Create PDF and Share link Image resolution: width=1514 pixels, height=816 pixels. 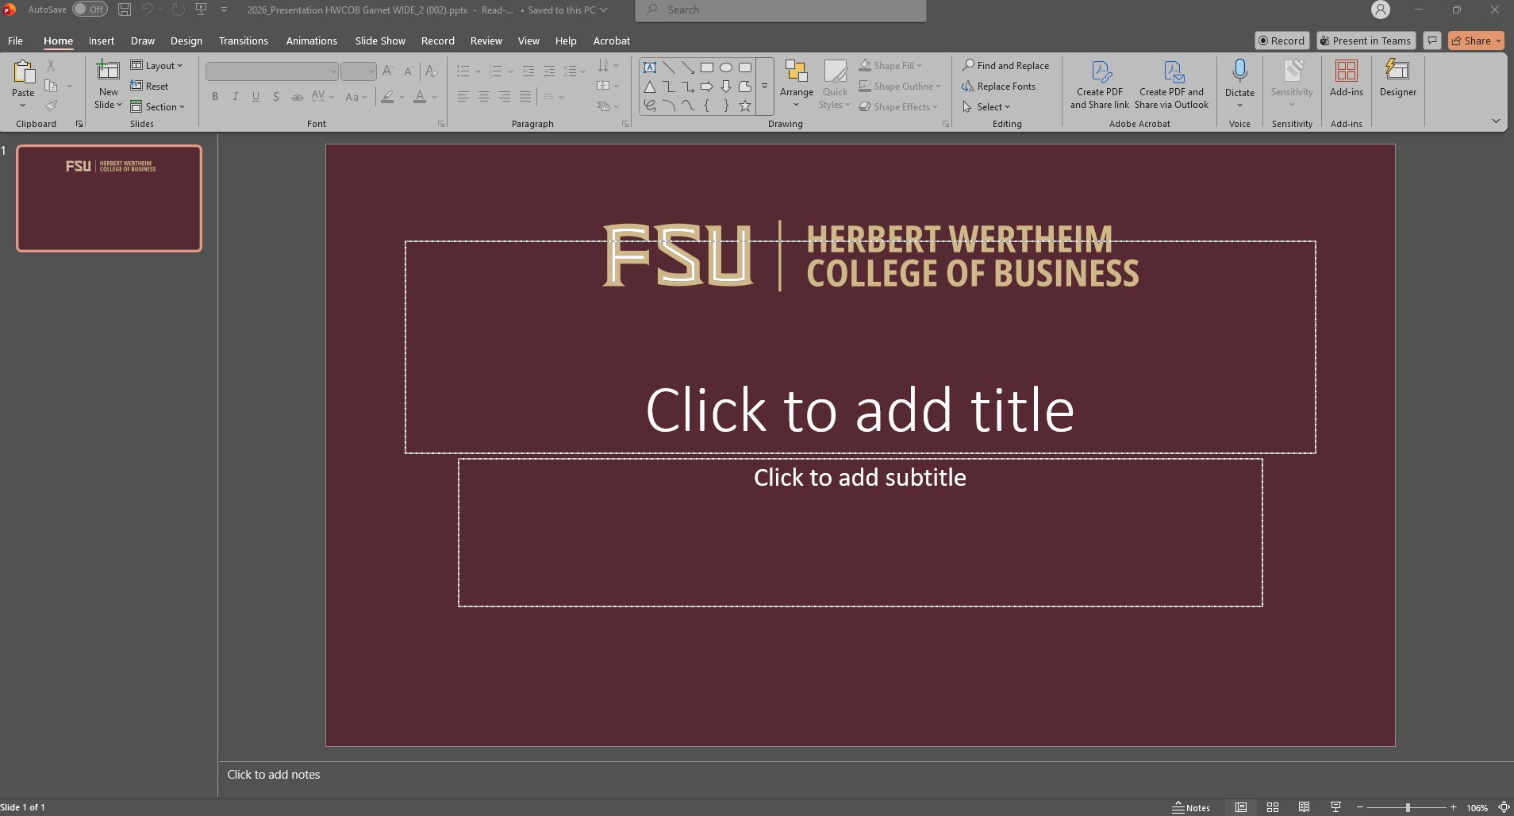[x=1099, y=84]
